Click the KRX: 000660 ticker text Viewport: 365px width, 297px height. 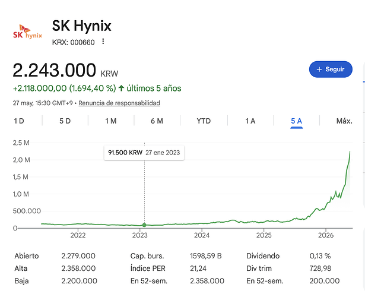click(x=74, y=42)
